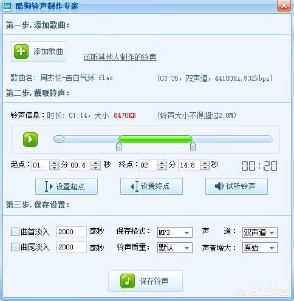294x301 pixels.
Task: Open the ringtone quality 默认 dropdown
Action: tap(175, 248)
